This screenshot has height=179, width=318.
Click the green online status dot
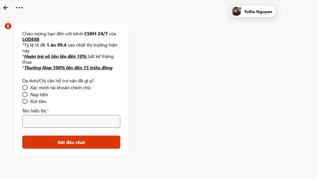(x=240, y=8)
